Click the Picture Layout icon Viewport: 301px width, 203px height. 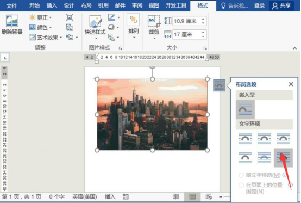tap(111, 37)
